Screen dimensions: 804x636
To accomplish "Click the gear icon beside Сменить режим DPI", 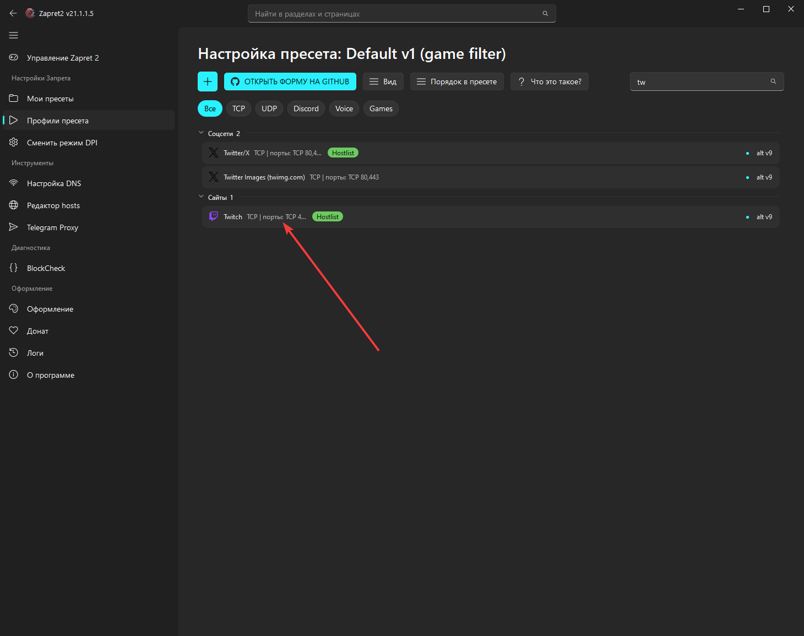I will click(14, 142).
